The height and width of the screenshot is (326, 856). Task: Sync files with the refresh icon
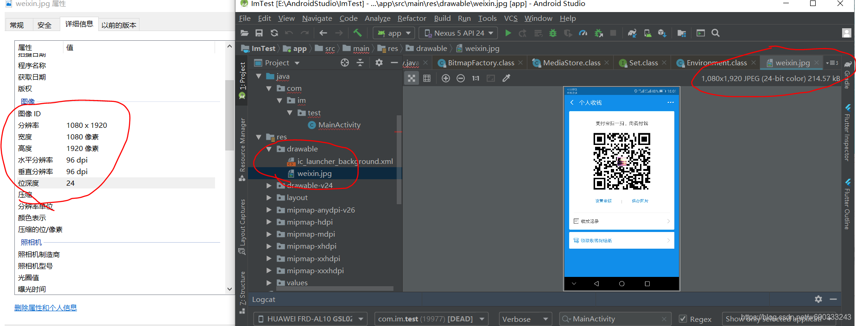pos(274,33)
